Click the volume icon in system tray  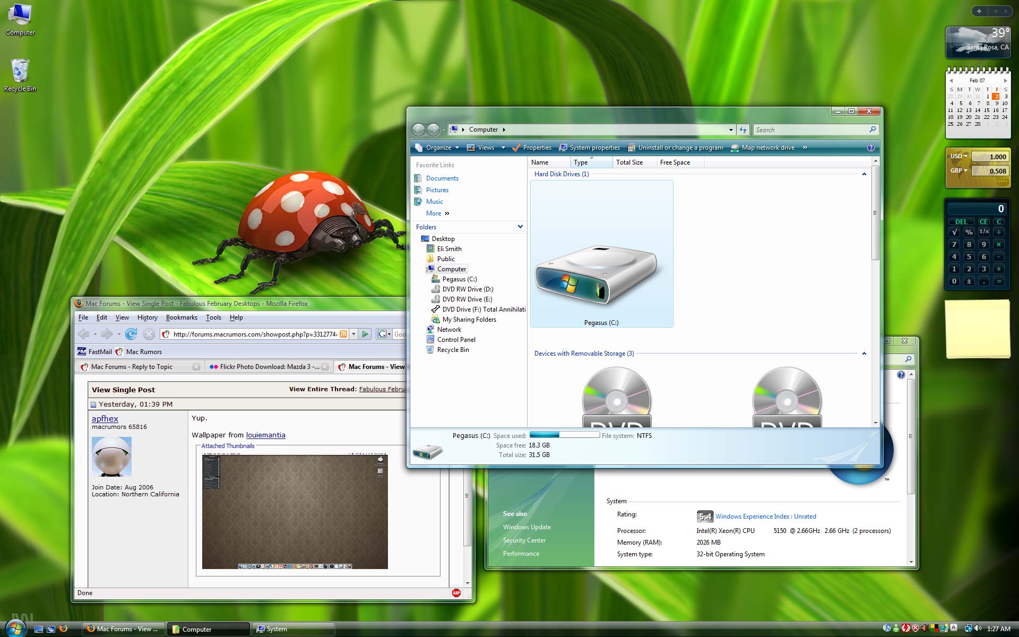pos(978,629)
